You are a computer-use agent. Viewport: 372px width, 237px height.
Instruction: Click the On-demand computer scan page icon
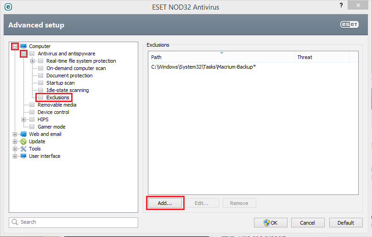point(41,68)
